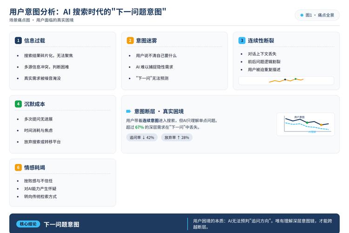Viewport: 349px width, 233px height.
Task: Click the number 1 badge for 信息过载
Action: click(18, 41)
